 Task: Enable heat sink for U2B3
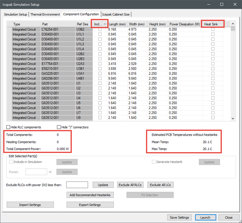click(213, 59)
